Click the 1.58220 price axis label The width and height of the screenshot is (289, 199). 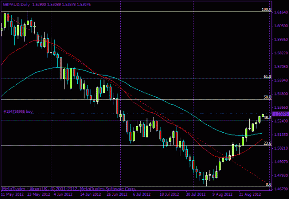click(281, 53)
